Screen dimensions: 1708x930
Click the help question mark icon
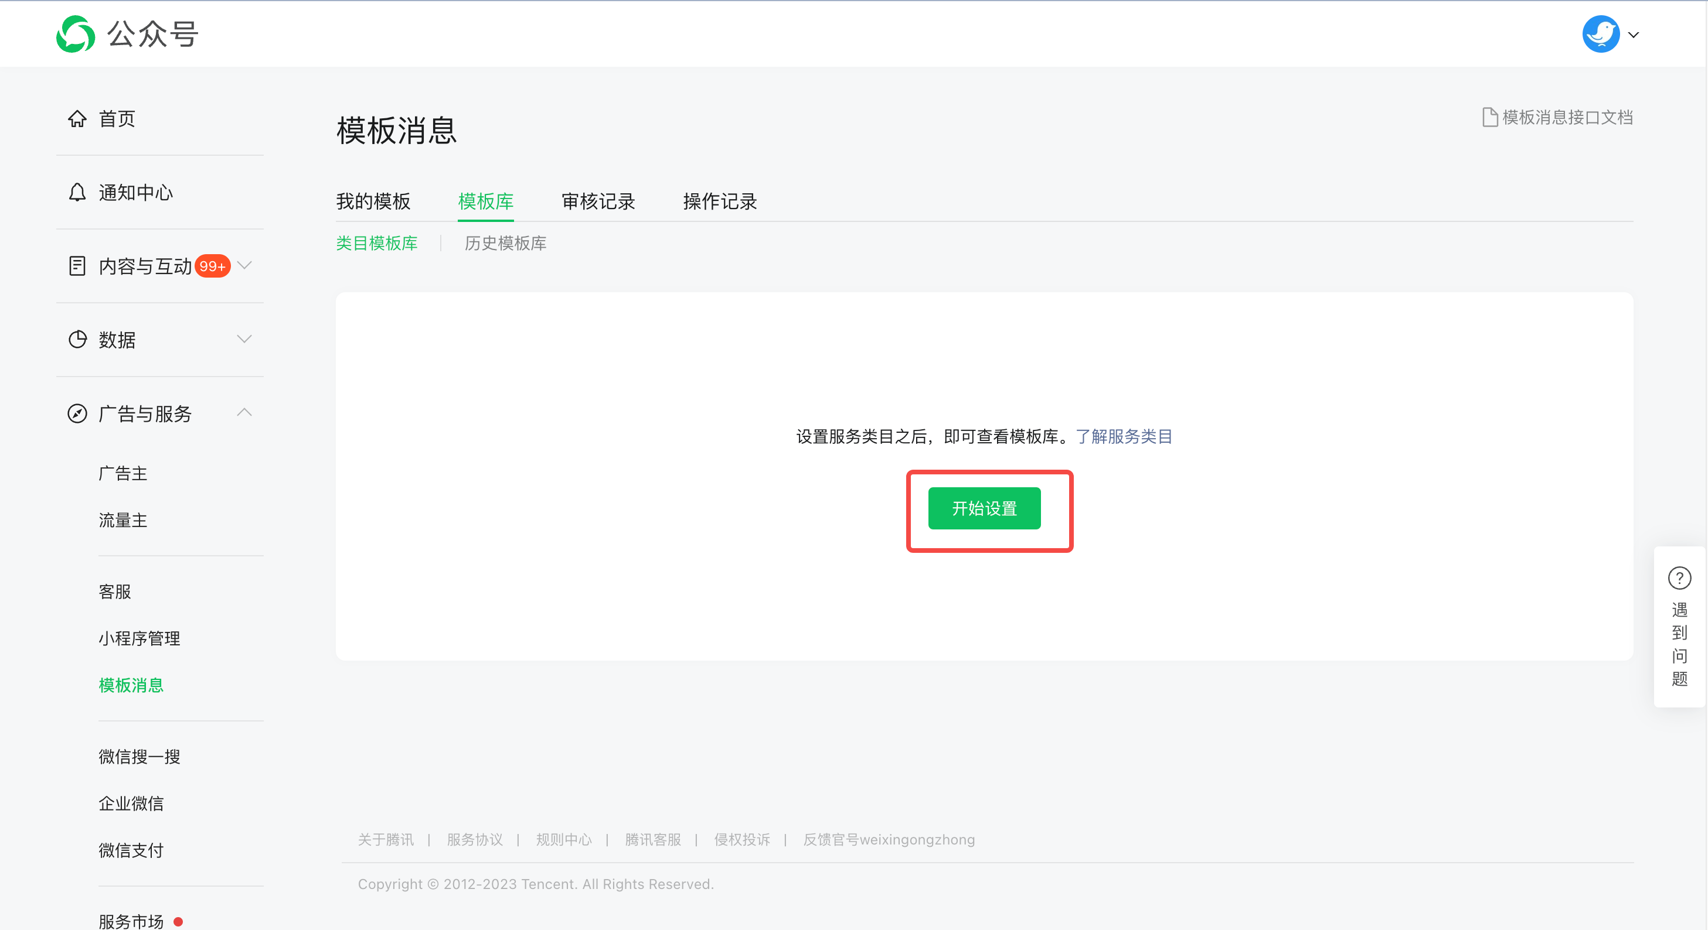click(x=1679, y=577)
